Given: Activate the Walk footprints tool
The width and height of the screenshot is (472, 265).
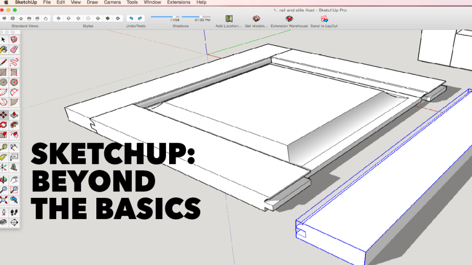Looking at the screenshot, I should tap(14, 213).
